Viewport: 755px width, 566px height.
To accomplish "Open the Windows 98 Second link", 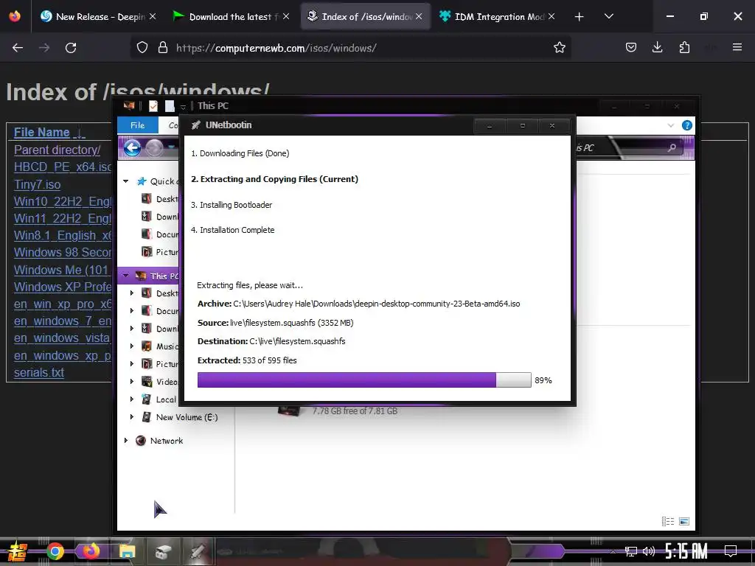I will coord(63,252).
